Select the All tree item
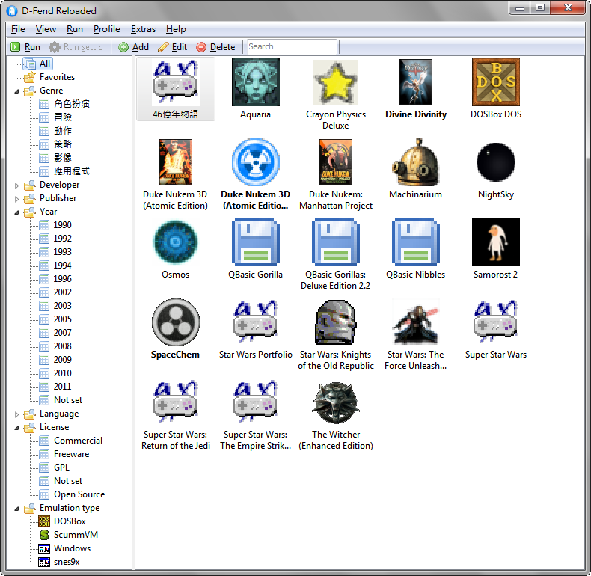 (37, 64)
